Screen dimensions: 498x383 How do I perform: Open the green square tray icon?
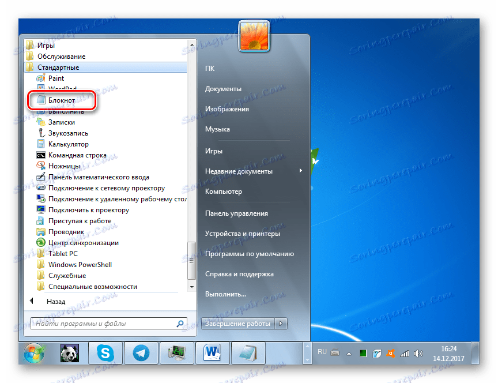coord(363,353)
